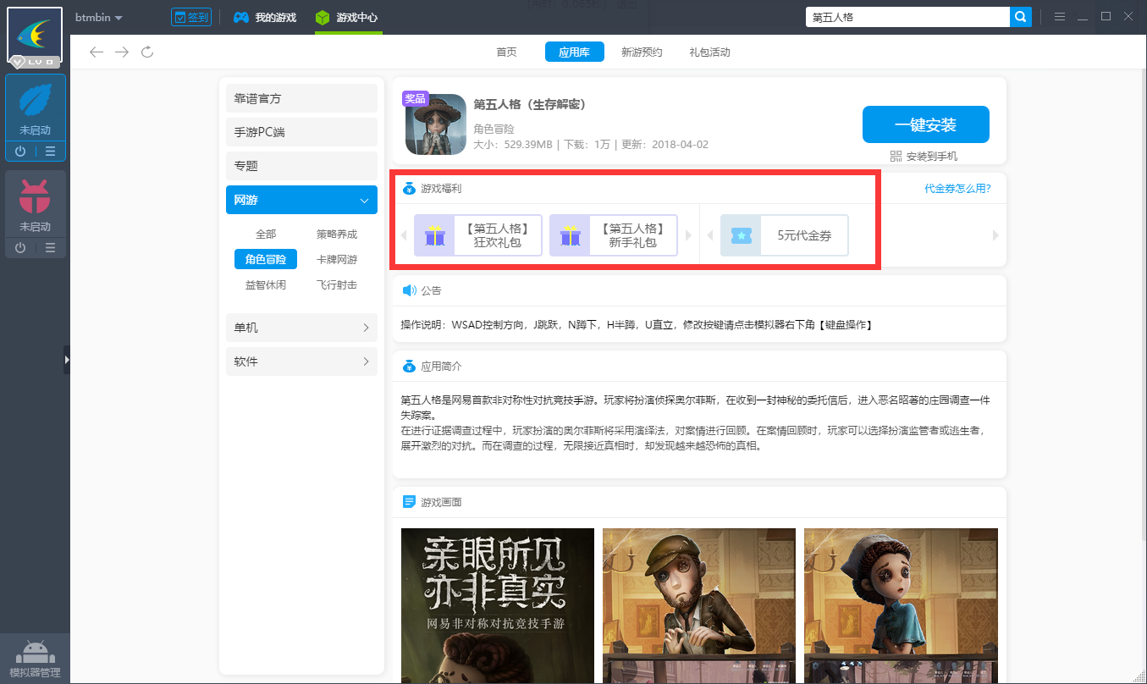Power on the second emulator instance
This screenshot has width=1147, height=684.
pyautogui.click(x=20, y=247)
